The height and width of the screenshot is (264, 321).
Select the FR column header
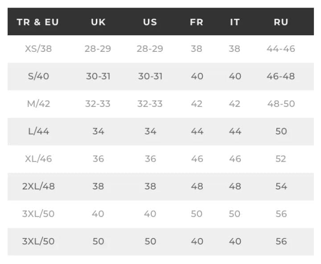[x=197, y=22]
